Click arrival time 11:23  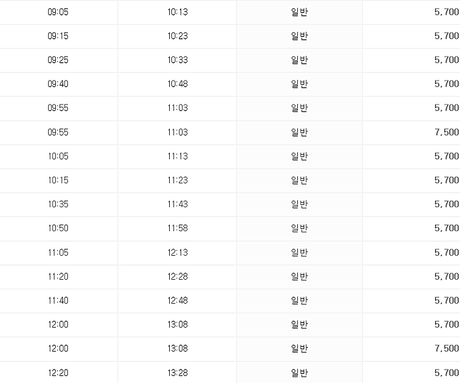pos(178,180)
